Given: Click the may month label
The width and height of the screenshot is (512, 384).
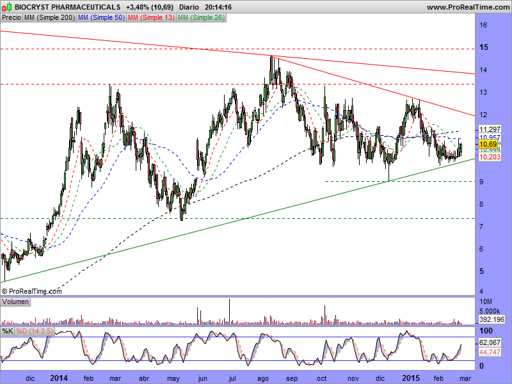Looking at the screenshot, I should 173,379.
